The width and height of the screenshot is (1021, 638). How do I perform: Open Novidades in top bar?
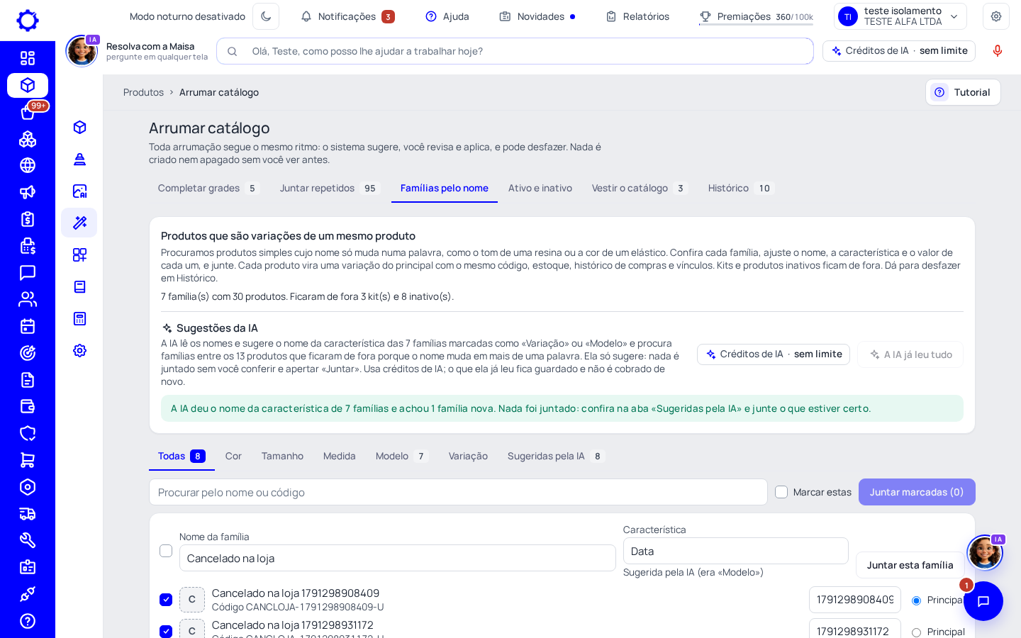coord(537,16)
